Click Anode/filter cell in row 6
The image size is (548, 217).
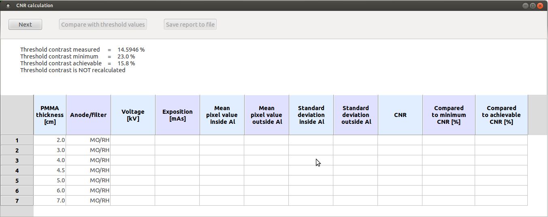(x=88, y=190)
